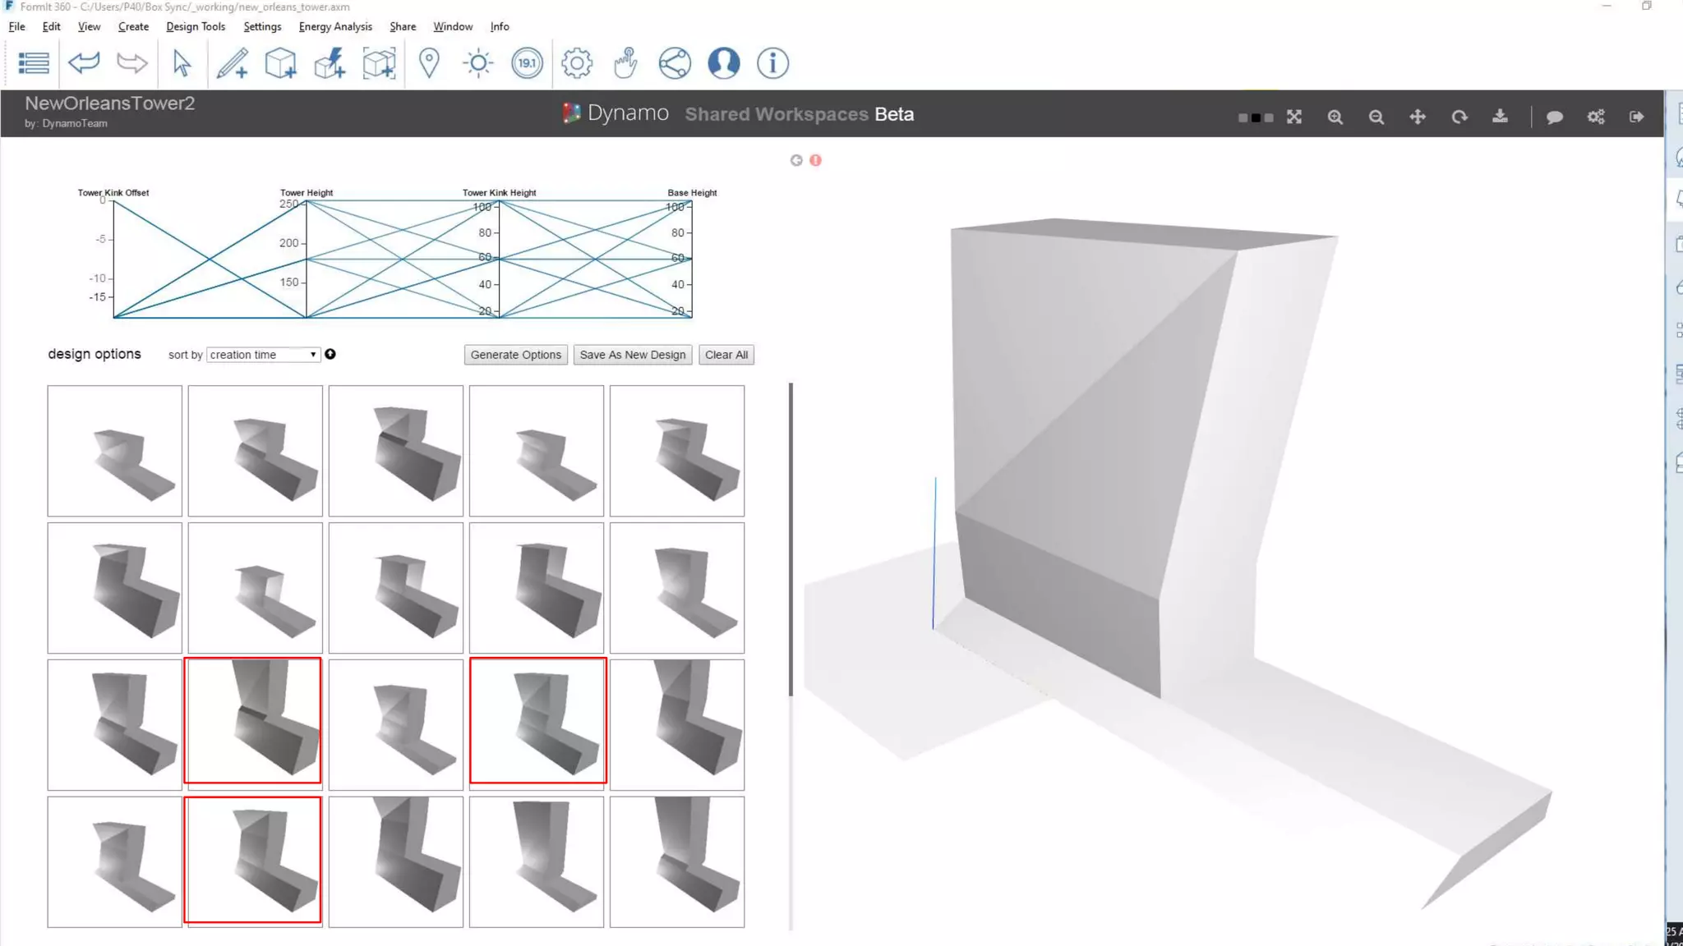Click the Set Location pin icon
The width and height of the screenshot is (1683, 946).
point(429,63)
